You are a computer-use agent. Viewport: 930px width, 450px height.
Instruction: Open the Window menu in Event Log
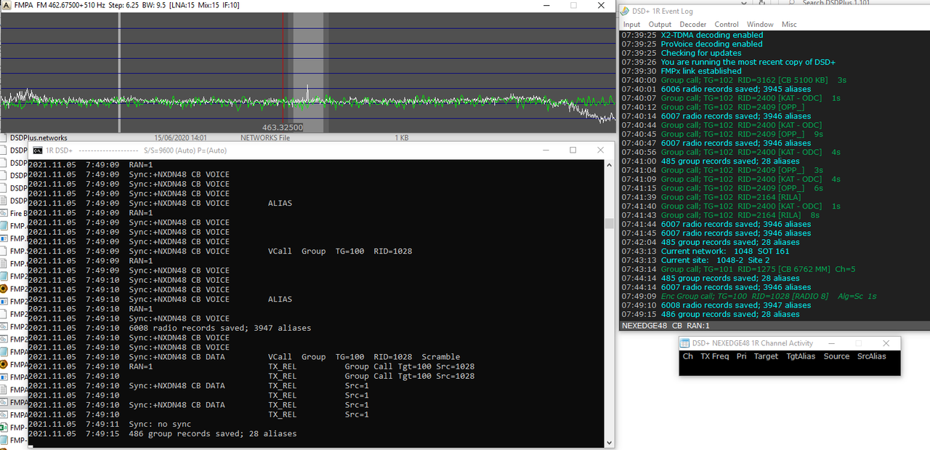[x=760, y=24]
